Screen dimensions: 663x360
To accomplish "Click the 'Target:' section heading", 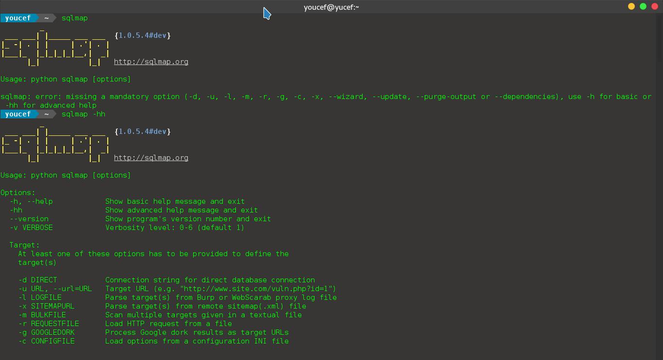I will (x=24, y=245).
